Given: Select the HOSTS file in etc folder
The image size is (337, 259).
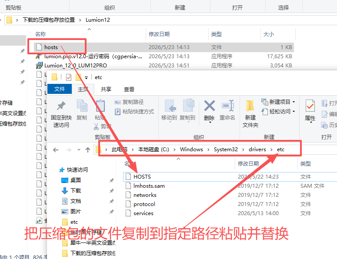Looking at the screenshot, I should point(142,177).
